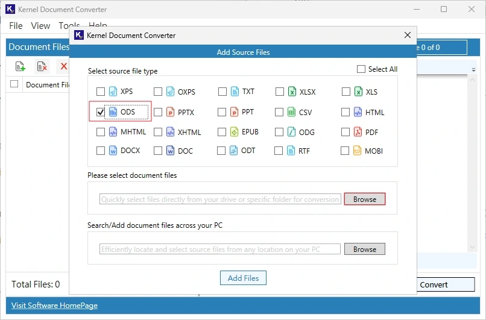
Task: Click the PDF file type icon
Action: coord(358,132)
